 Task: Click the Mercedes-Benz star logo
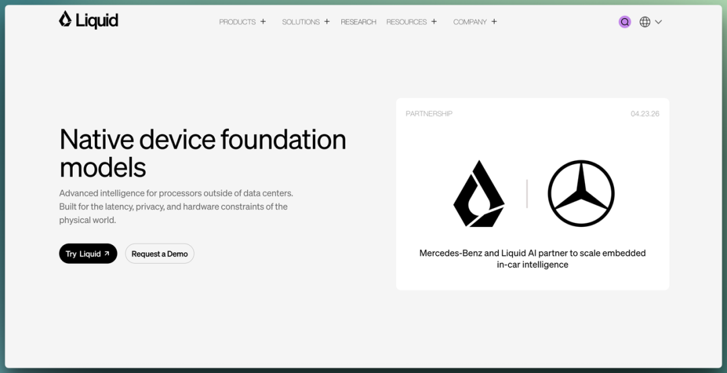(581, 193)
